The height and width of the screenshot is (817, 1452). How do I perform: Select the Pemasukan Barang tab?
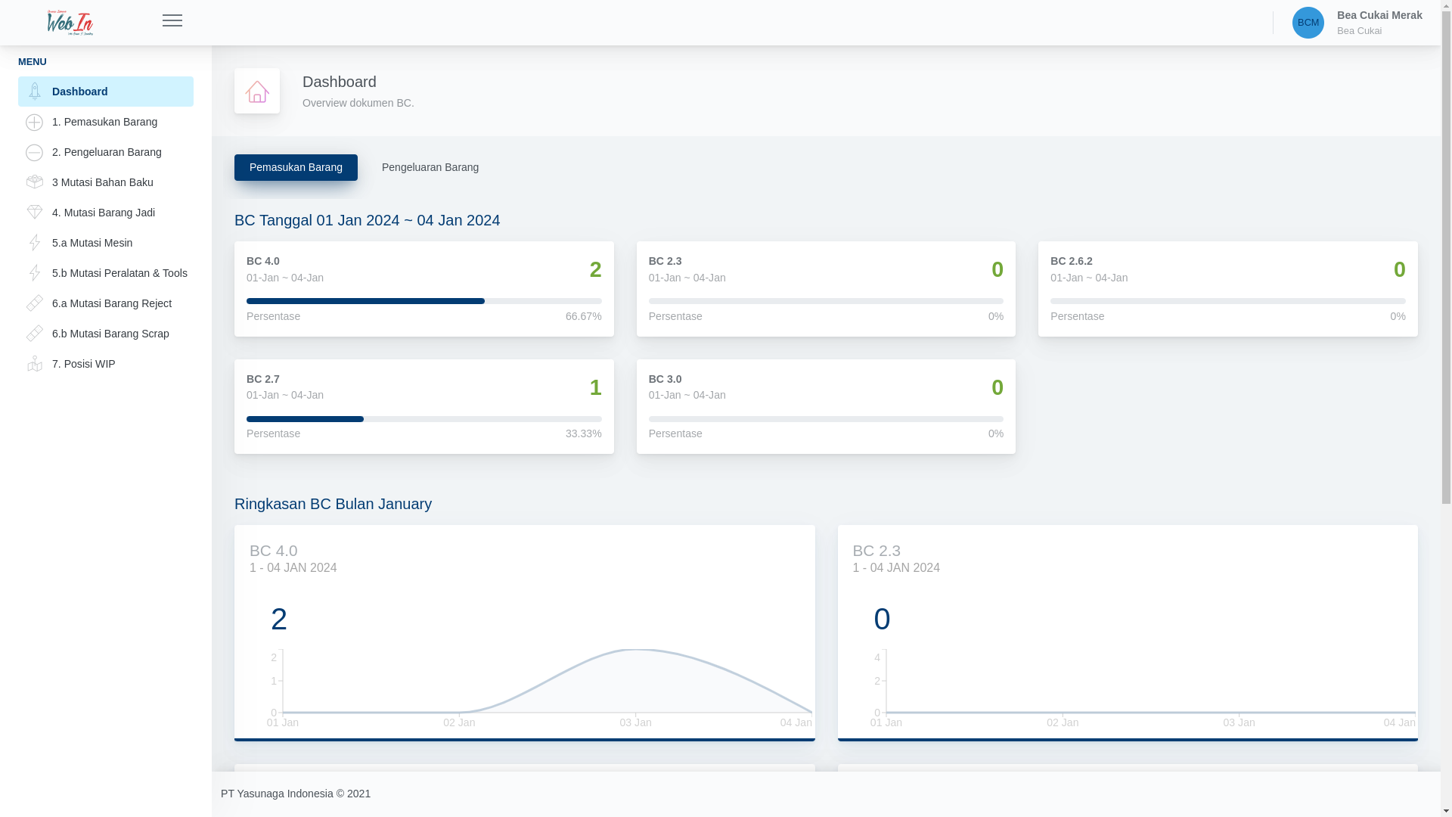(x=296, y=167)
